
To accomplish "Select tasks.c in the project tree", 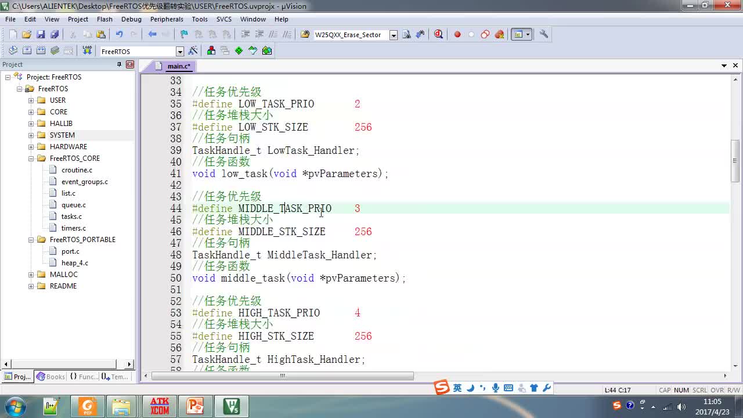I will coord(71,217).
